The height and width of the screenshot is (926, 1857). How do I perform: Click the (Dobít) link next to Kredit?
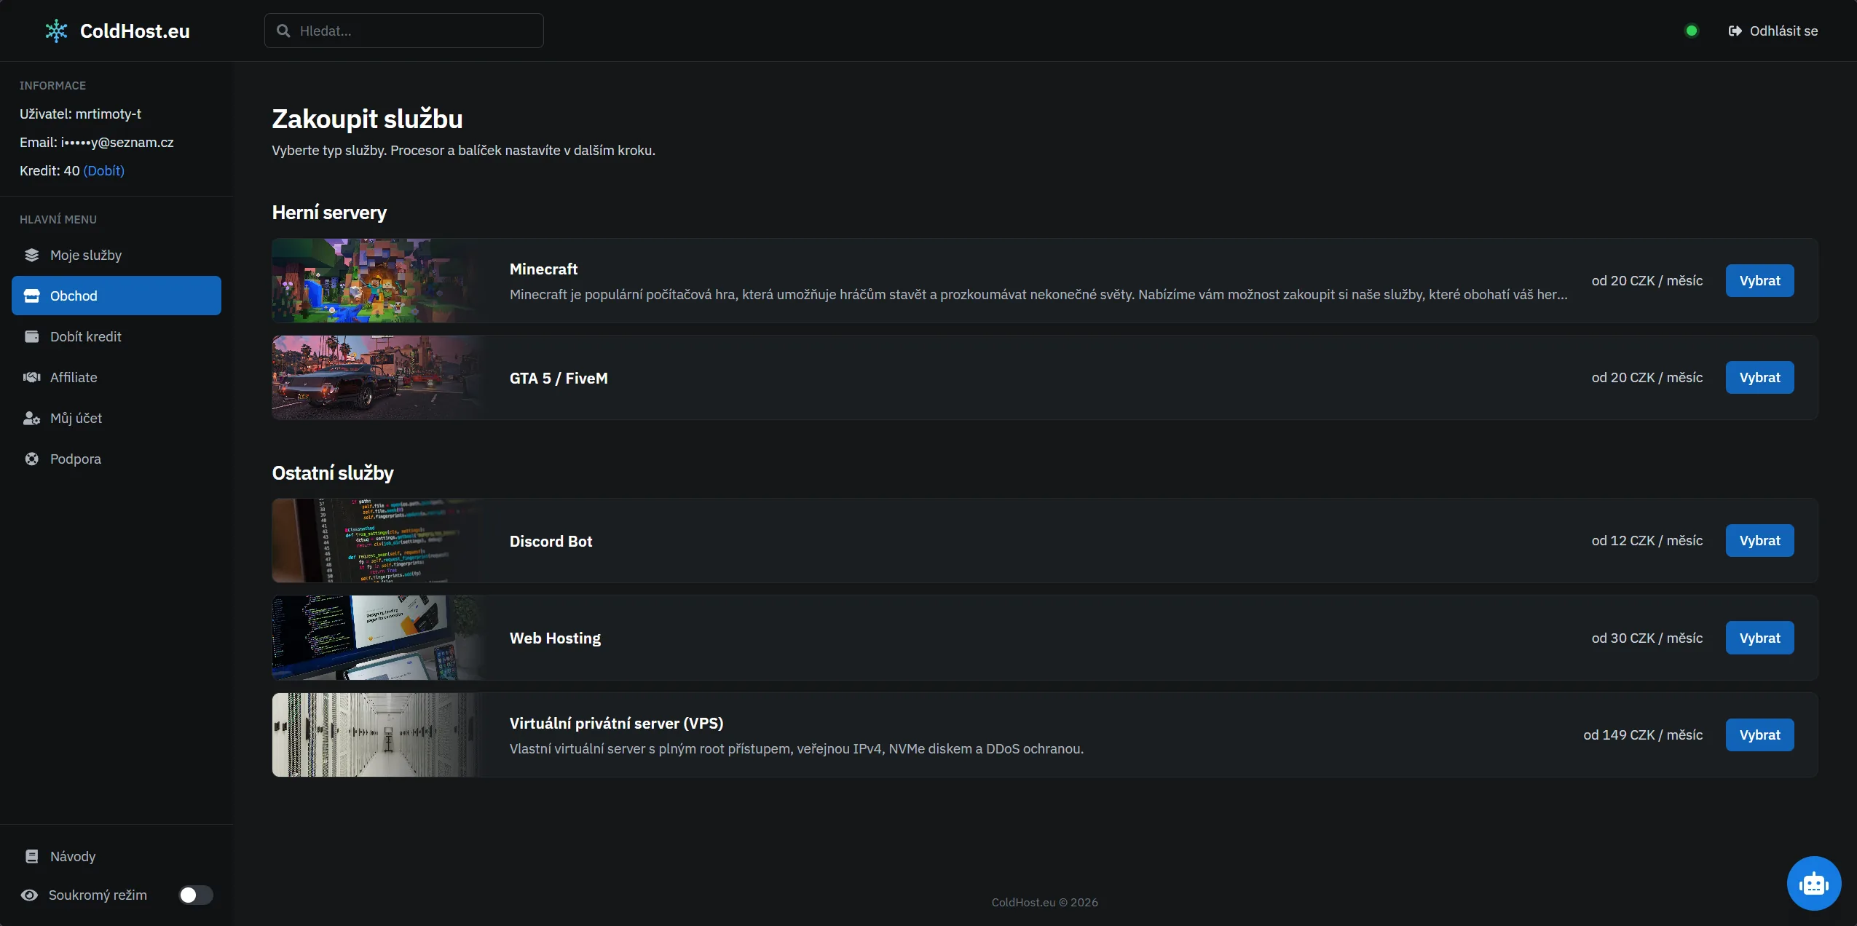(104, 170)
